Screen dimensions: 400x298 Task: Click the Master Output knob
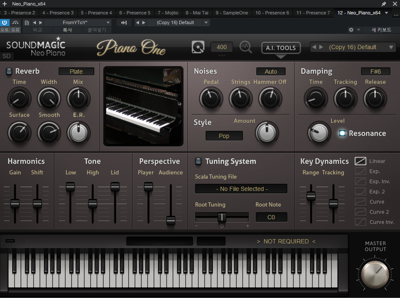tap(375, 275)
